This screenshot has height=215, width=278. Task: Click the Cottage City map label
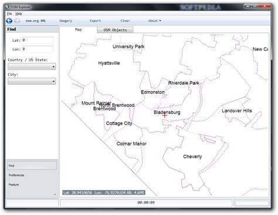pyautogui.click(x=119, y=123)
